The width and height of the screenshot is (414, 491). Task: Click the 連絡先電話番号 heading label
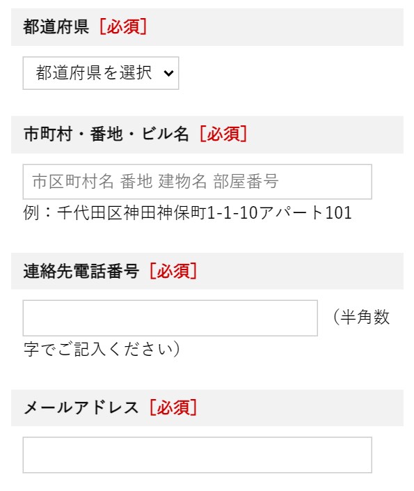click(81, 271)
